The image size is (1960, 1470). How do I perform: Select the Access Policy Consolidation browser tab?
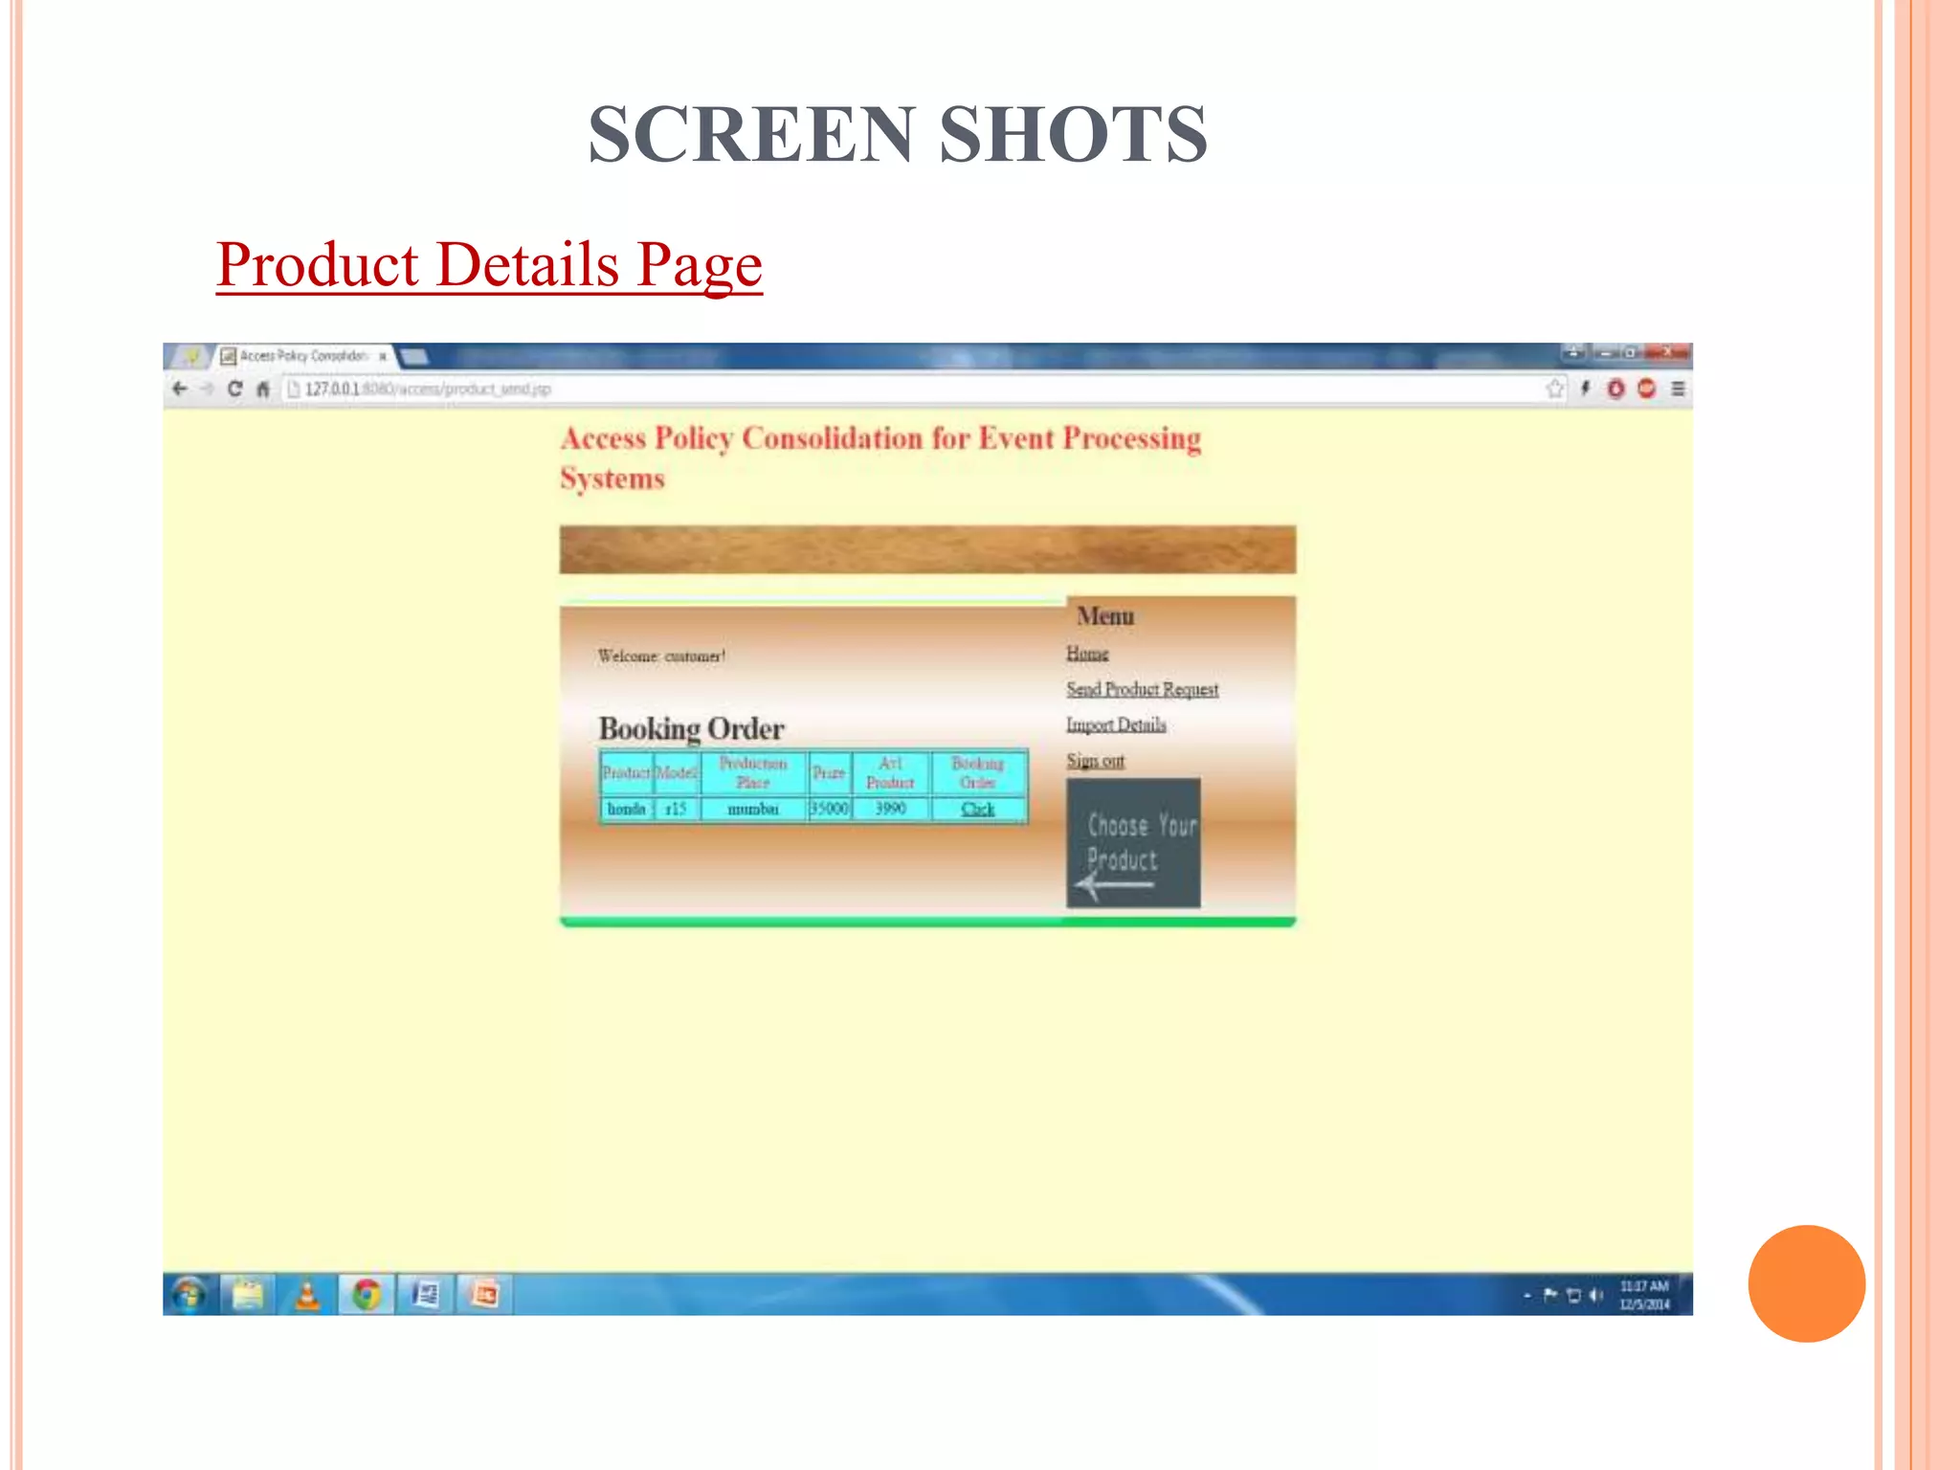303,356
